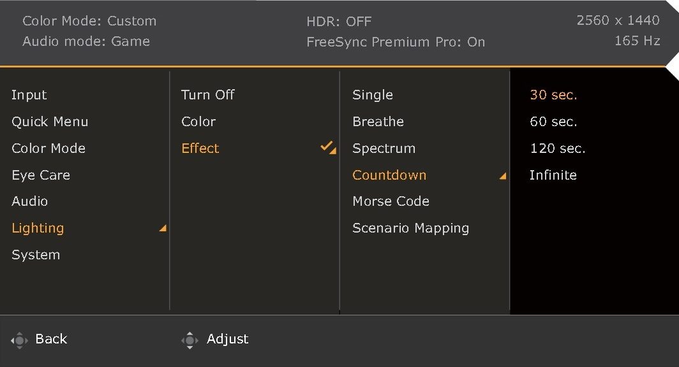The height and width of the screenshot is (367, 679).
Task: Set countdown to 120 sec.
Action: coord(558,148)
